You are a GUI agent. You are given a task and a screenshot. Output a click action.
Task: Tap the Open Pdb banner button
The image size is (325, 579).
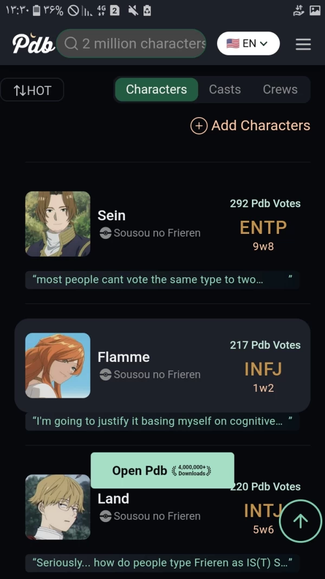point(162,470)
